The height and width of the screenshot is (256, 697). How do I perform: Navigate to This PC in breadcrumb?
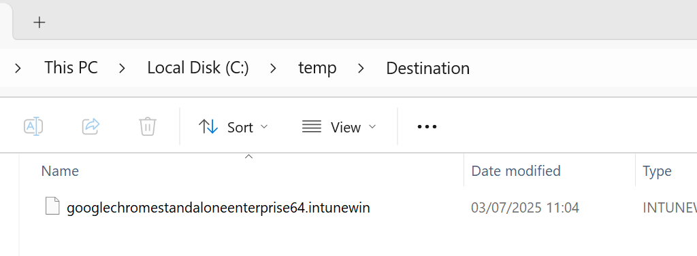coord(71,68)
